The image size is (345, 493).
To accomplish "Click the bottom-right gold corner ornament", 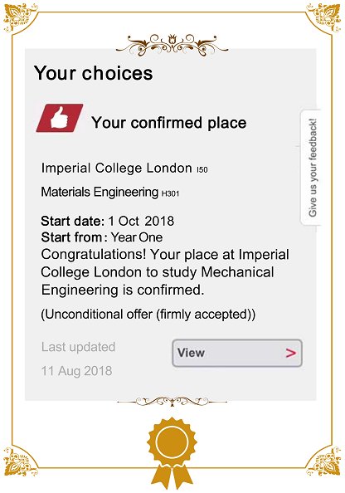I will [x=324, y=461].
